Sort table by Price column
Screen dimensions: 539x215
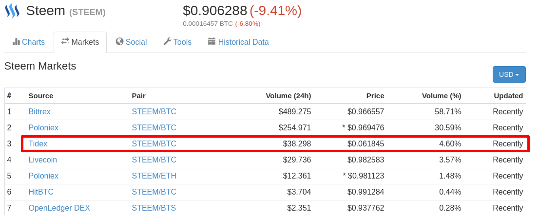point(375,96)
